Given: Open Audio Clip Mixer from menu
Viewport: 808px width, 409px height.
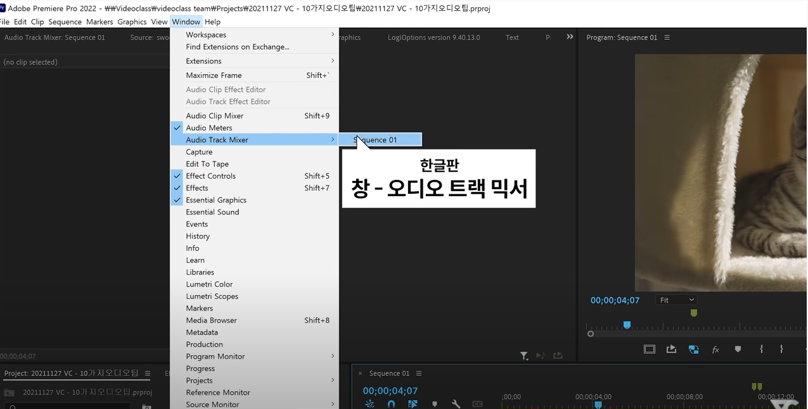Looking at the screenshot, I should tap(255, 116).
